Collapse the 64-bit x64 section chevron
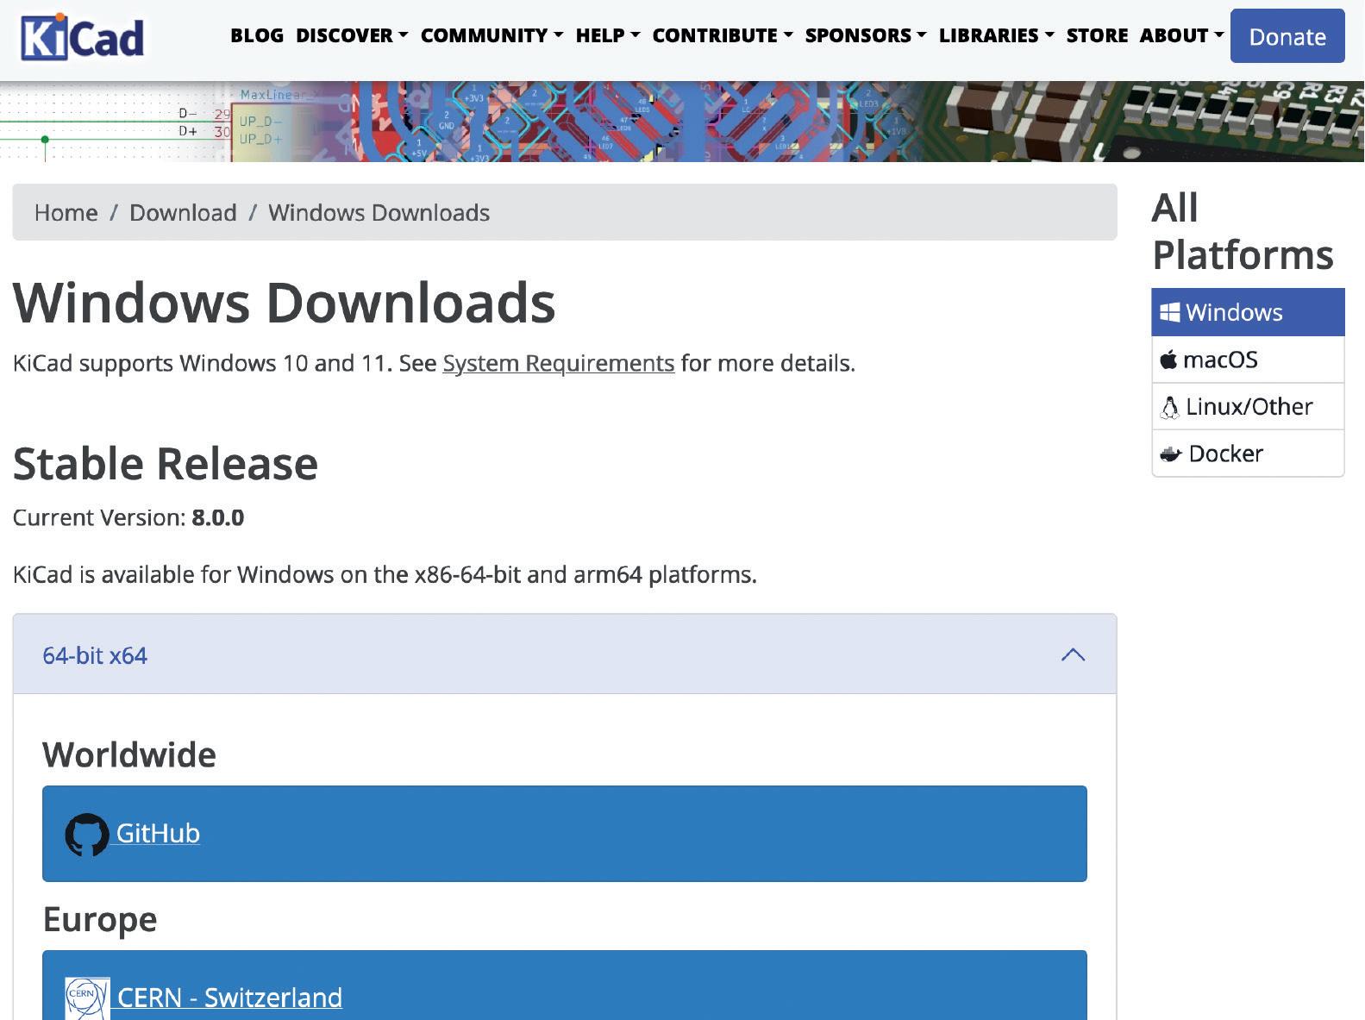The width and height of the screenshot is (1365, 1020). pyautogui.click(x=1073, y=654)
